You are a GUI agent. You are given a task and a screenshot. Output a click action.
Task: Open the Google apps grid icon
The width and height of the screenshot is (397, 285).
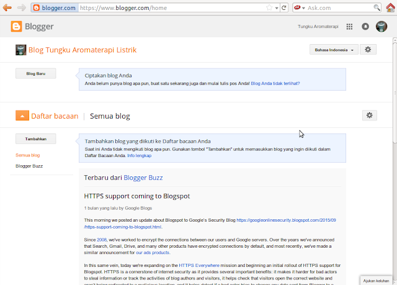click(x=349, y=26)
